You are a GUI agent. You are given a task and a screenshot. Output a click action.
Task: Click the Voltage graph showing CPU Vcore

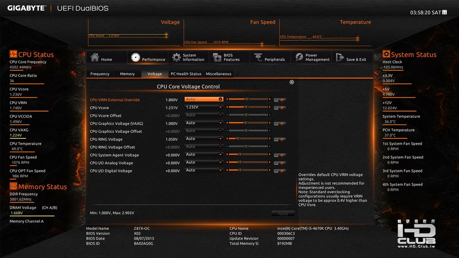[134, 32]
